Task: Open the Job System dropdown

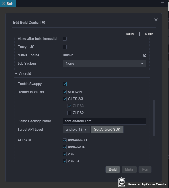Action: [105, 64]
